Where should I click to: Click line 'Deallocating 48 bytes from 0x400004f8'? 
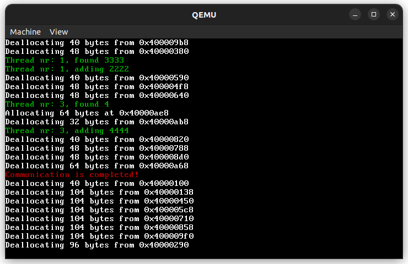coord(97,87)
